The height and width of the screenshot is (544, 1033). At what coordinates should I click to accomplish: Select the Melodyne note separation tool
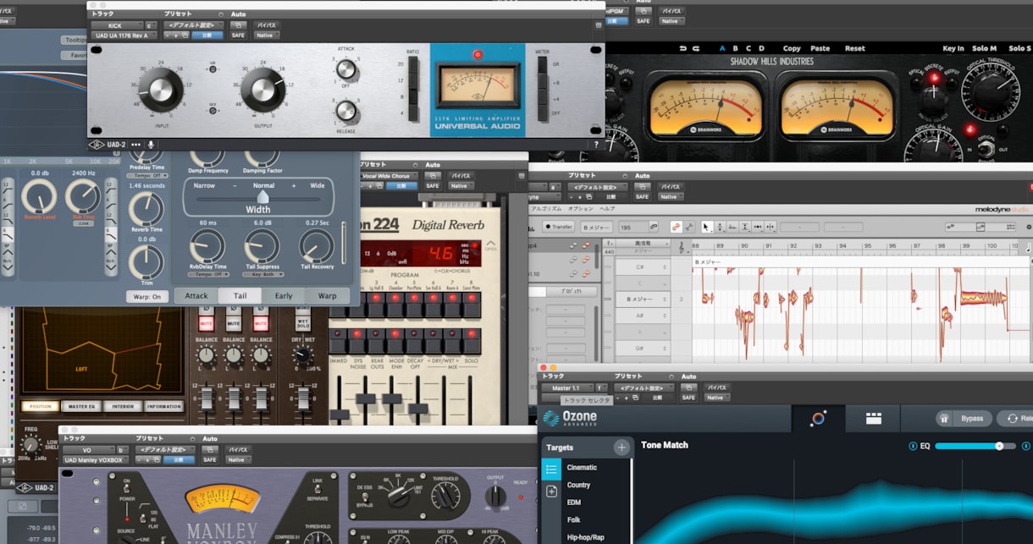point(771,227)
